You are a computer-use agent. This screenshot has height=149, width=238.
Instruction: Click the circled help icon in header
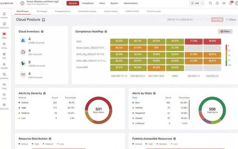click(x=217, y=3)
